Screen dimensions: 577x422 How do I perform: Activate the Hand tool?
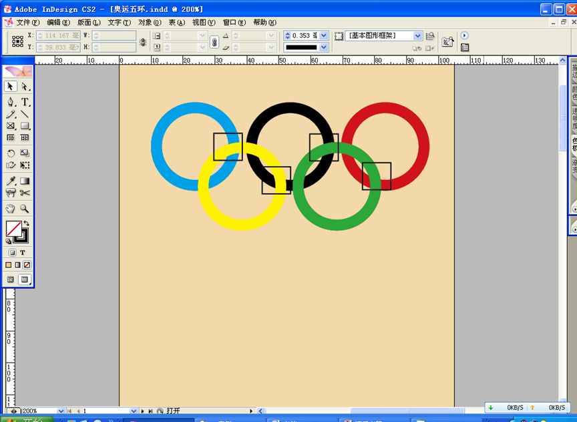click(11, 209)
